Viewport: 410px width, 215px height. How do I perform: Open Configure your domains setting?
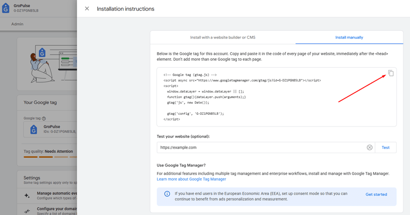pyautogui.click(x=57, y=211)
